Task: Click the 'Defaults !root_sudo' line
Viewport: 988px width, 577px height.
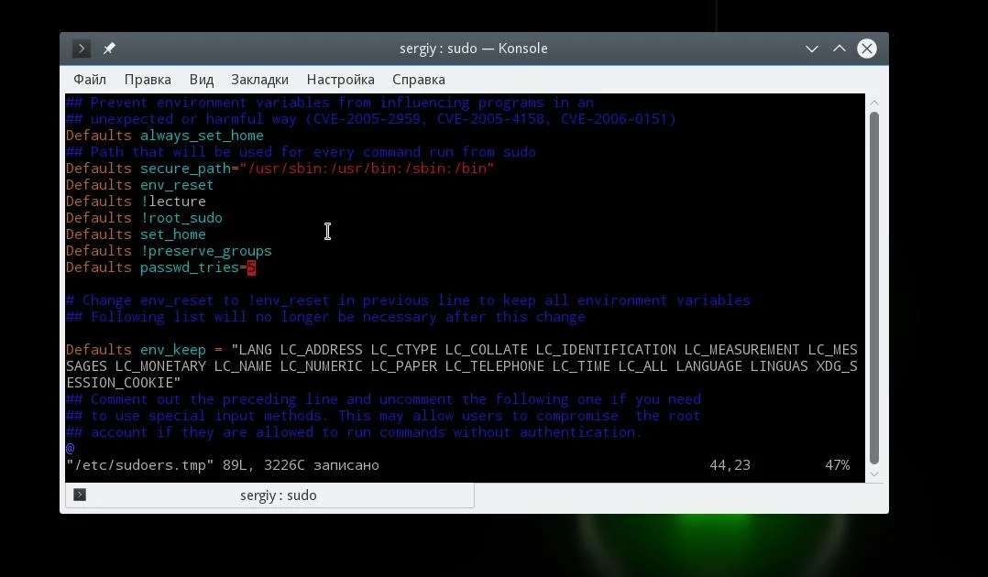Action: [144, 217]
